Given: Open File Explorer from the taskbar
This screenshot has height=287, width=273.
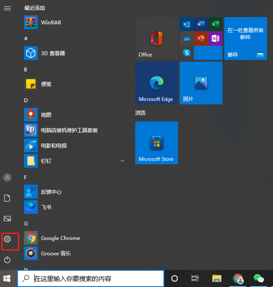Looking at the screenshot, I should point(217,279).
